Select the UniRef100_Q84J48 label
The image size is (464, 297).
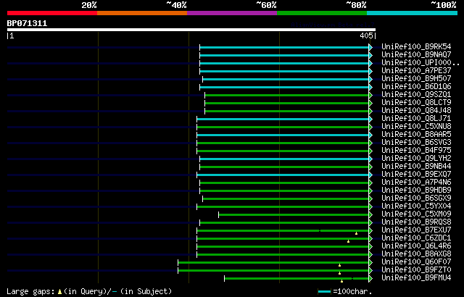click(x=416, y=111)
